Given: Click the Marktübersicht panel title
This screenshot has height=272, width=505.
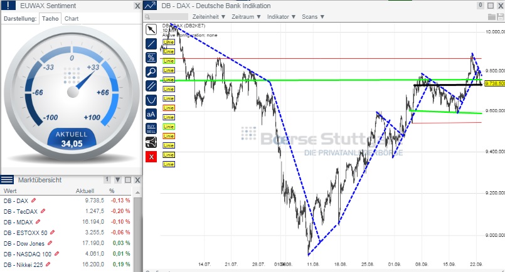Looking at the screenshot, I should coord(40,180).
